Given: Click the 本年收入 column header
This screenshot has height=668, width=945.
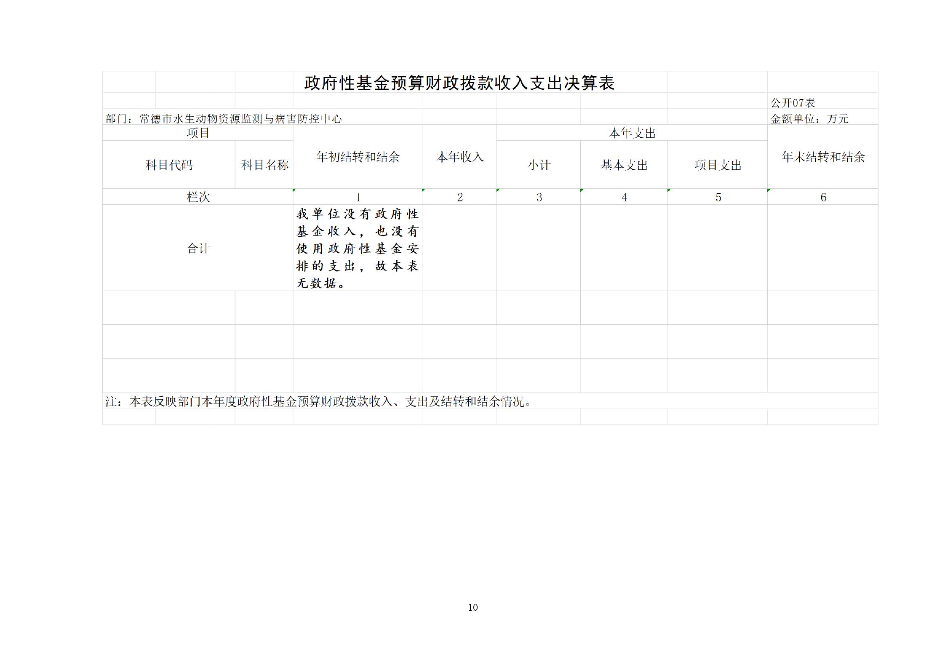Looking at the screenshot, I should click(x=459, y=157).
